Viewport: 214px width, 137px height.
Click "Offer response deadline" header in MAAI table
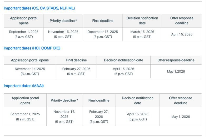pos(181,100)
